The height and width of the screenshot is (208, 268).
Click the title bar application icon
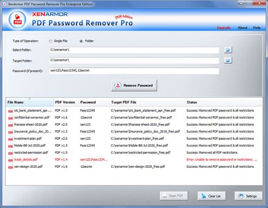coord(5,4)
